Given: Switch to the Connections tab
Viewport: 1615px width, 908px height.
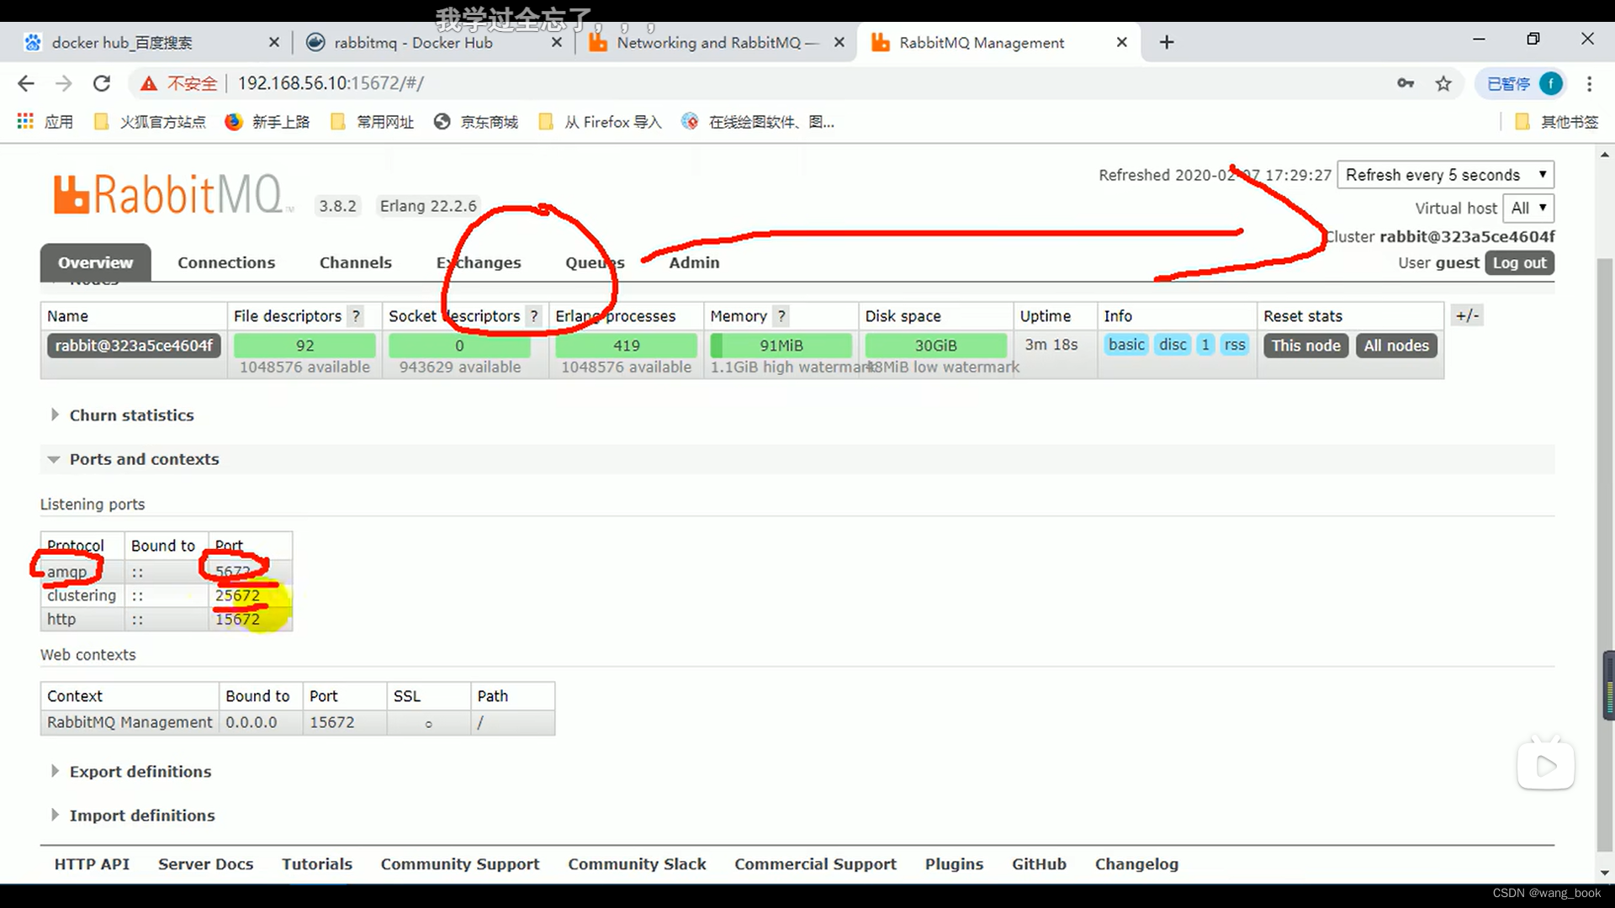Looking at the screenshot, I should (226, 262).
